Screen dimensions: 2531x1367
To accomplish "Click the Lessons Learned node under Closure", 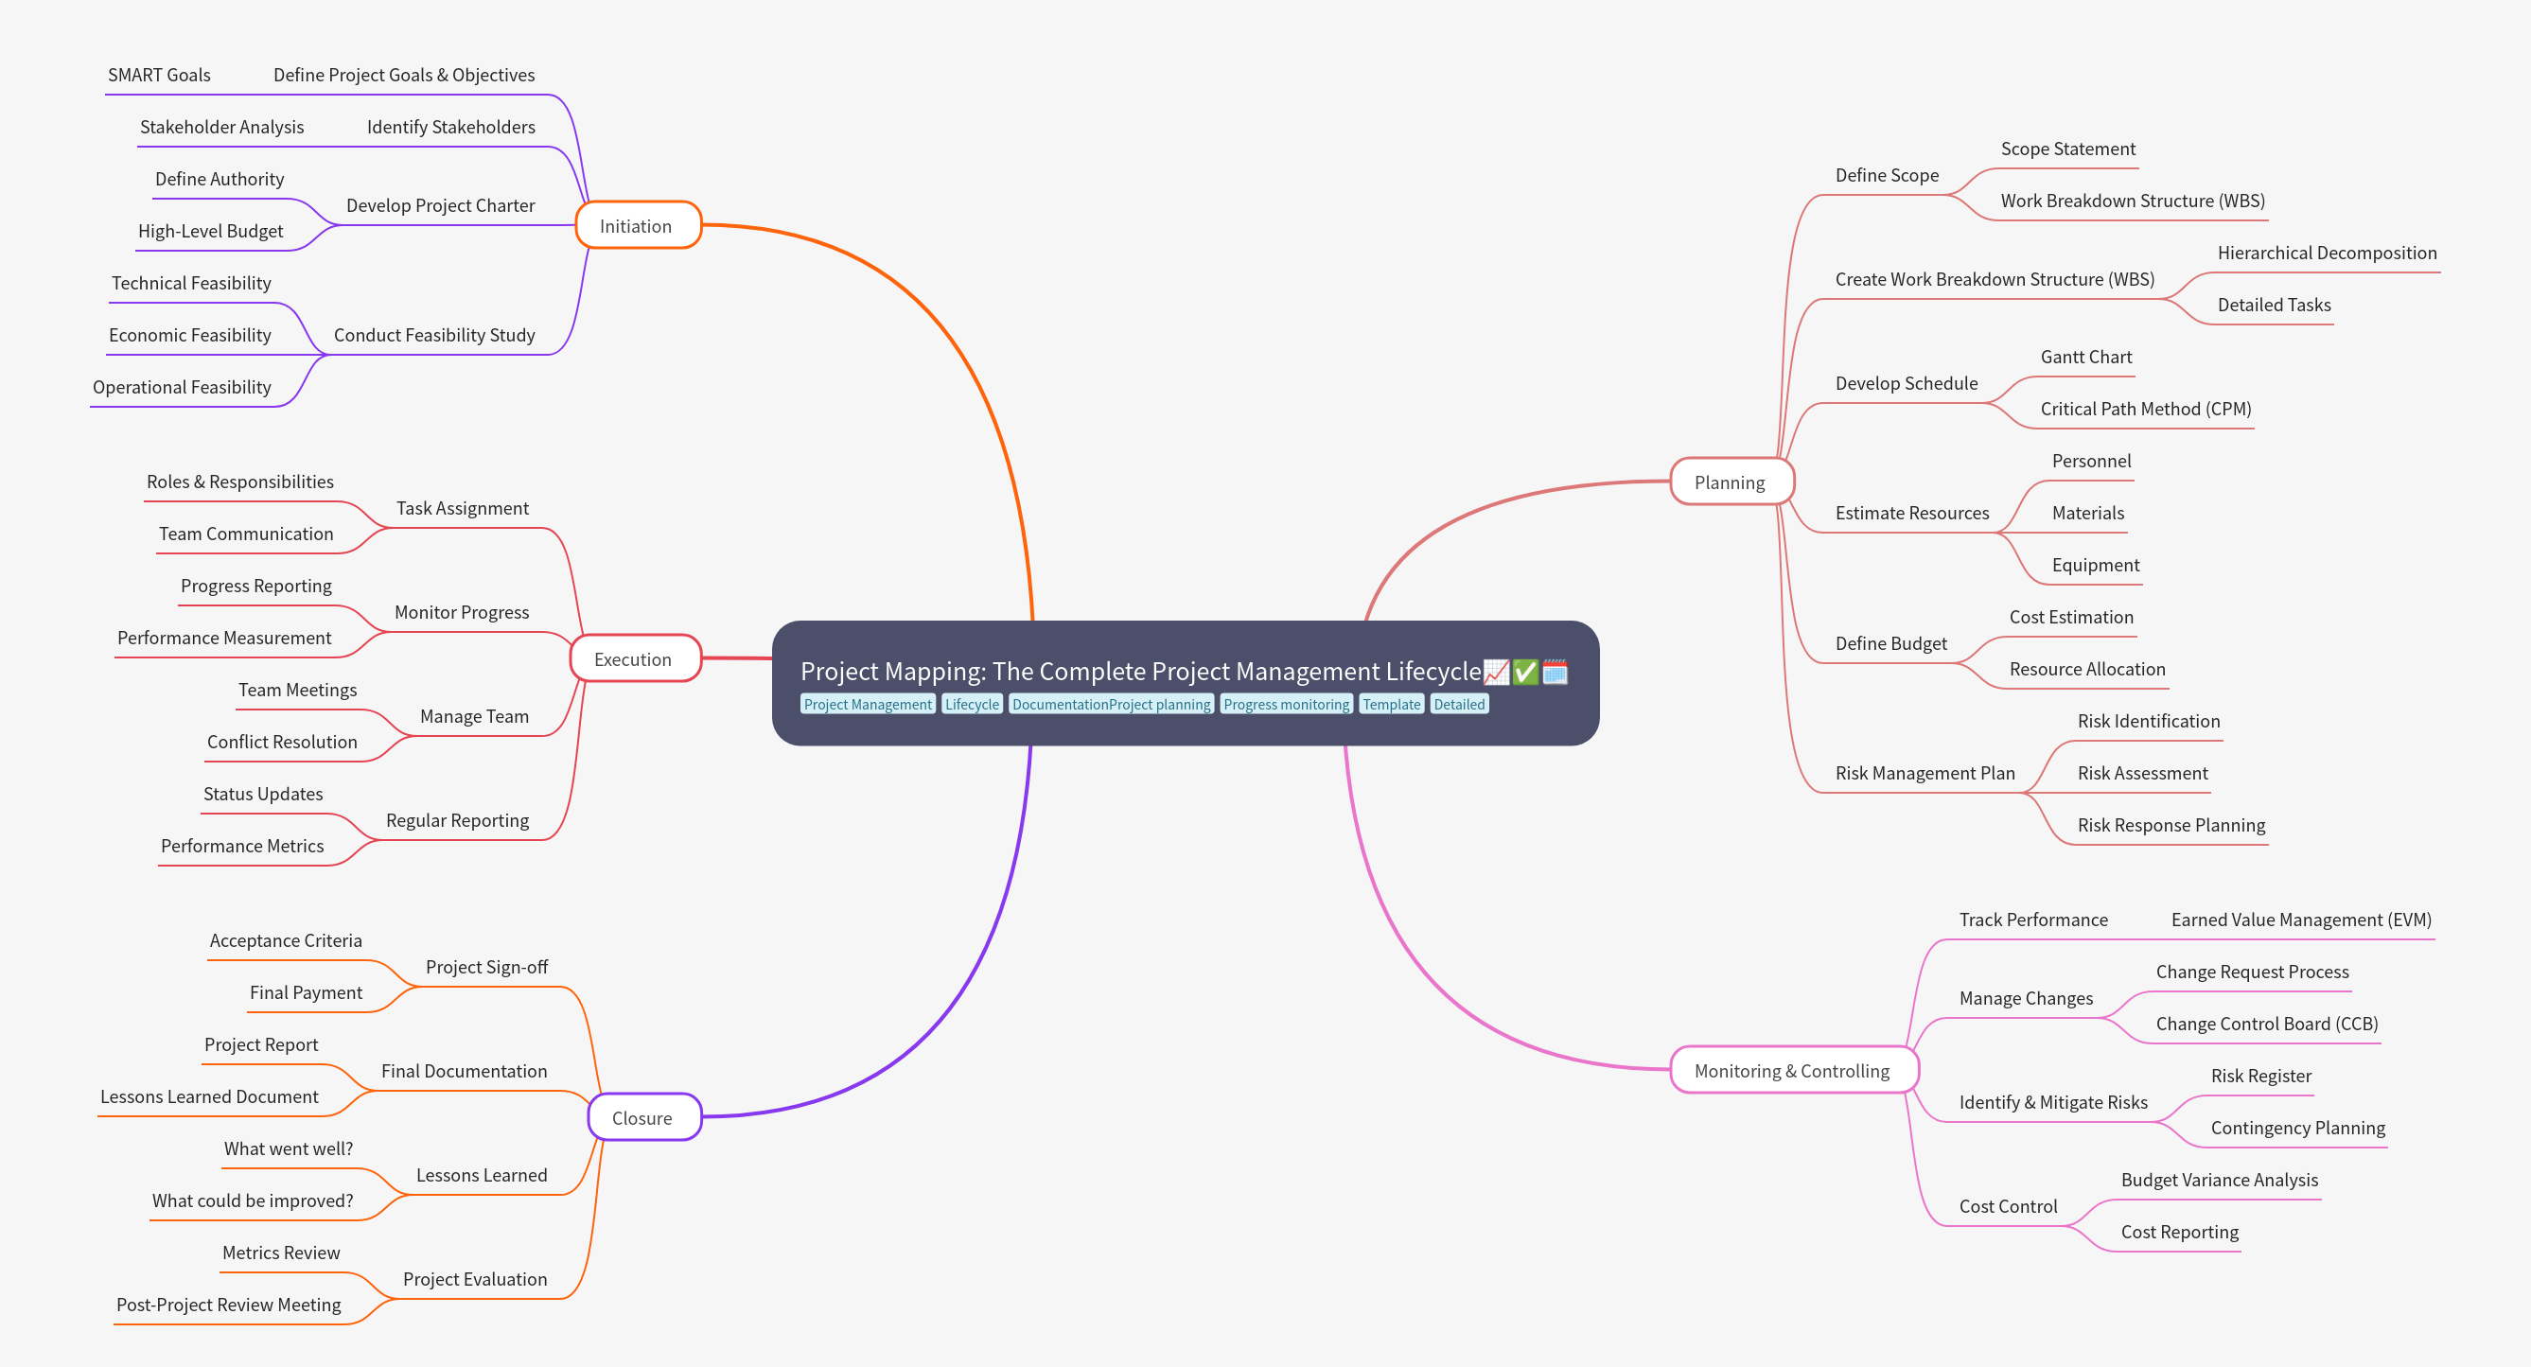I will tap(482, 1175).
